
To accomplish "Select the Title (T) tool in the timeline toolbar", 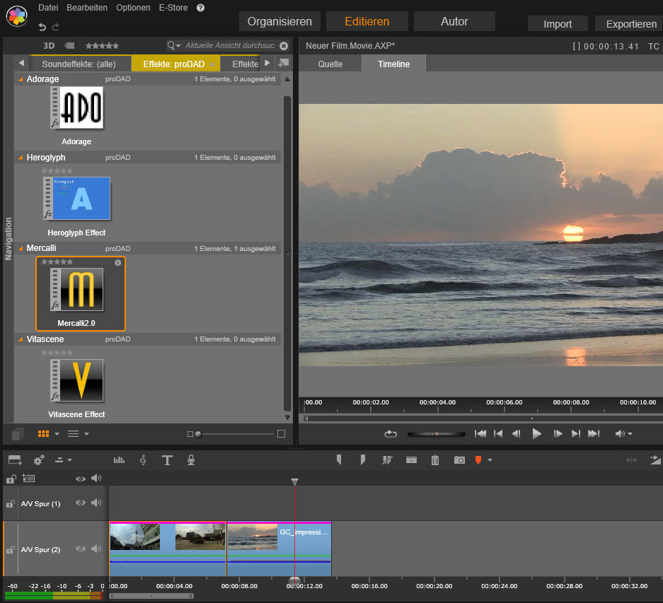I will coord(167,459).
